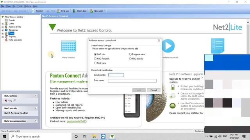Image resolution: width=250 pixels, height=140 pixels.
Task: Click the Access levels tree icon
Action: [6, 27]
